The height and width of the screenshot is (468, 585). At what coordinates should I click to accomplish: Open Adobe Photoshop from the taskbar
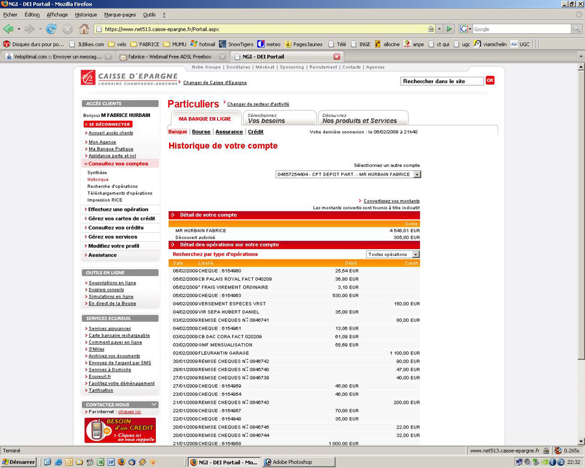click(x=291, y=462)
